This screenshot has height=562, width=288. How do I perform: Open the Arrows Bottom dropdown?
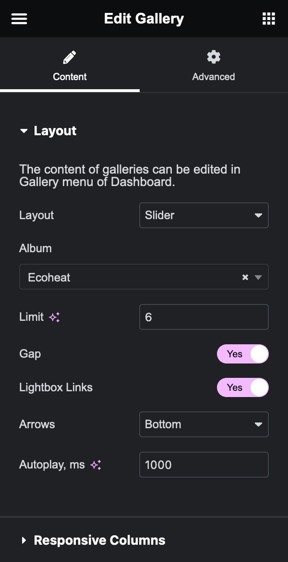coord(204,424)
